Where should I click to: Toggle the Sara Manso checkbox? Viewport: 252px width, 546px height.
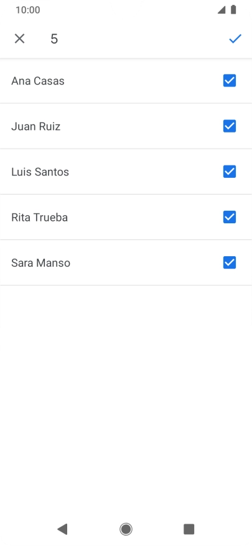click(230, 263)
